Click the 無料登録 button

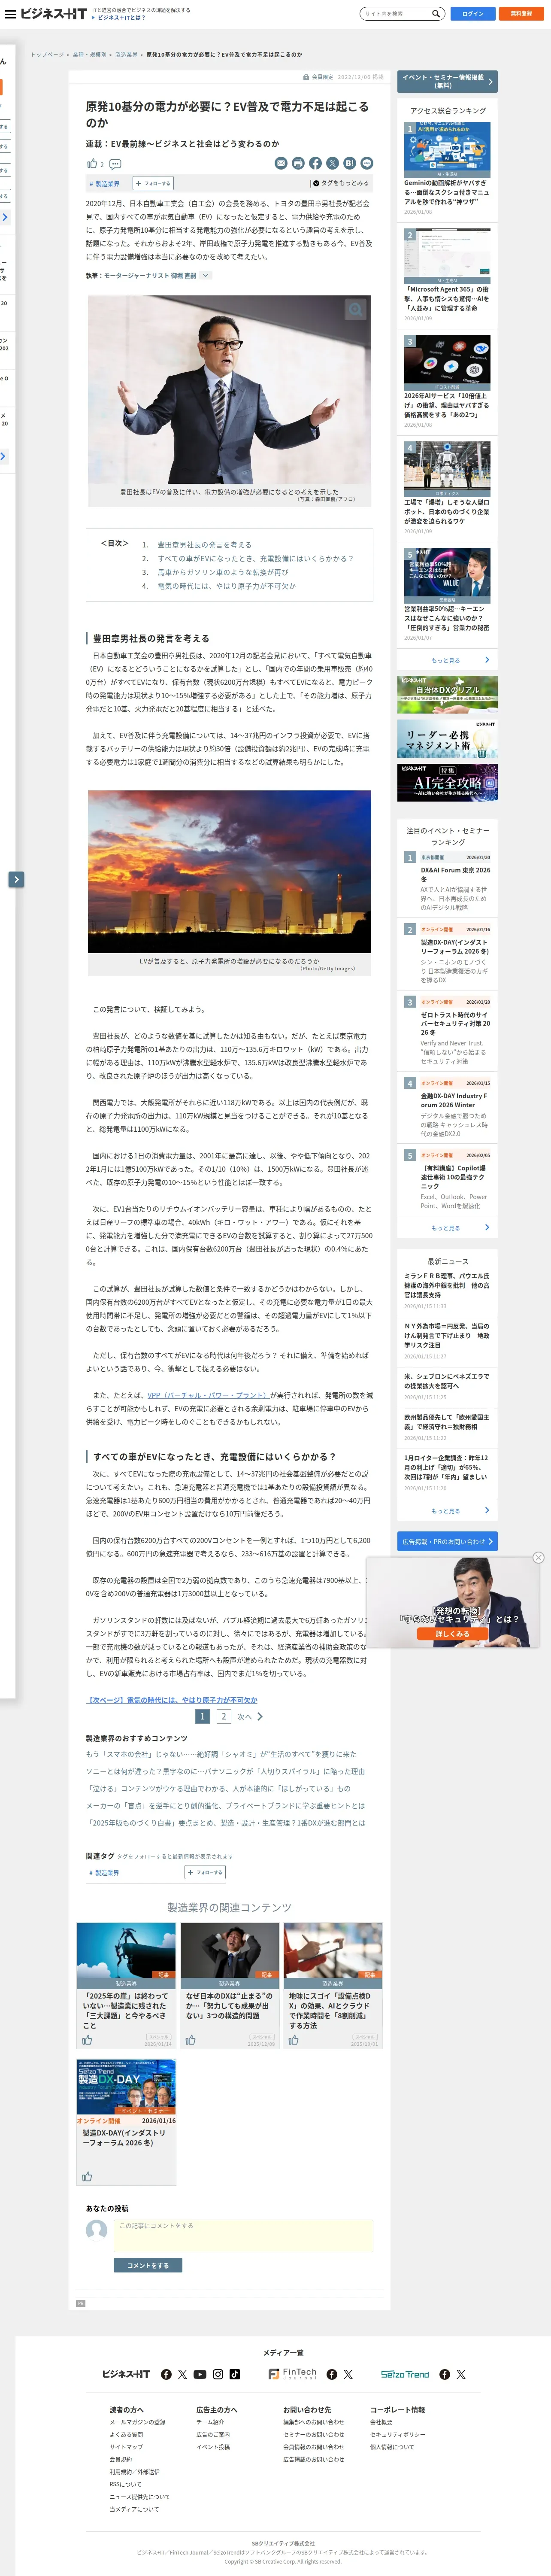(521, 14)
